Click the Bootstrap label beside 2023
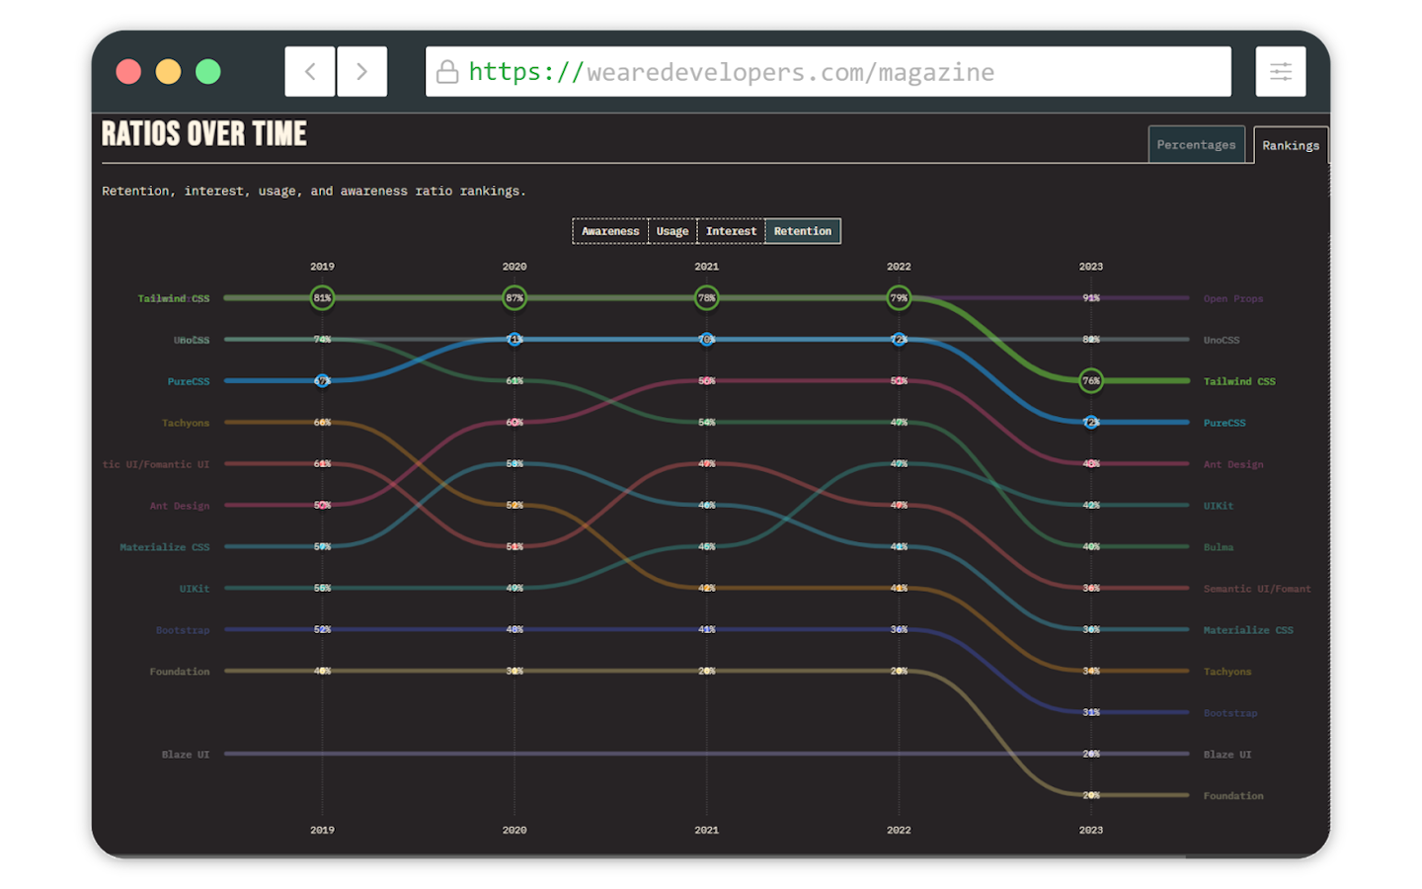Viewport: 1422px width, 889px height. 1230,713
